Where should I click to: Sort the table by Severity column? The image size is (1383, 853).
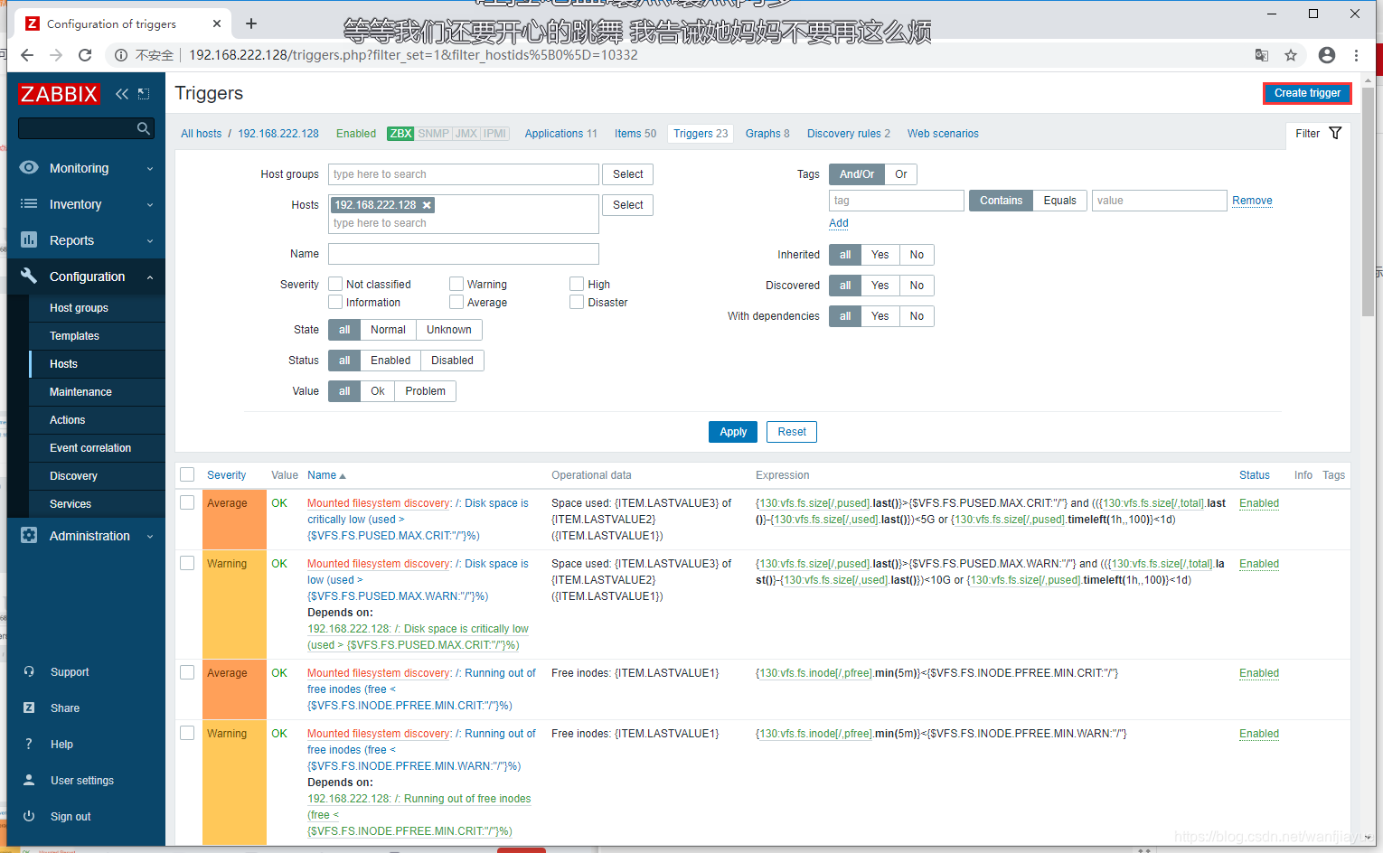226,475
